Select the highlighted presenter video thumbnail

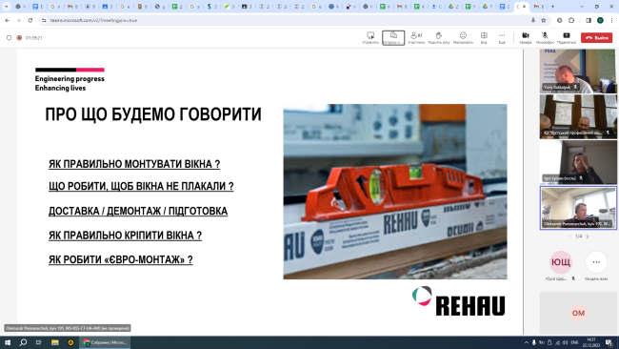point(578,208)
